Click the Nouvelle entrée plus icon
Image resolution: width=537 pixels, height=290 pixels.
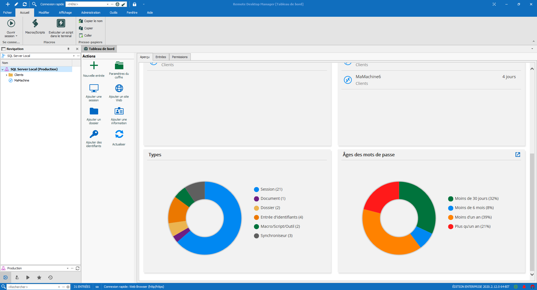pos(94,66)
